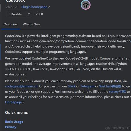
Task: Open the Telegram group link
Action: point(87,86)
